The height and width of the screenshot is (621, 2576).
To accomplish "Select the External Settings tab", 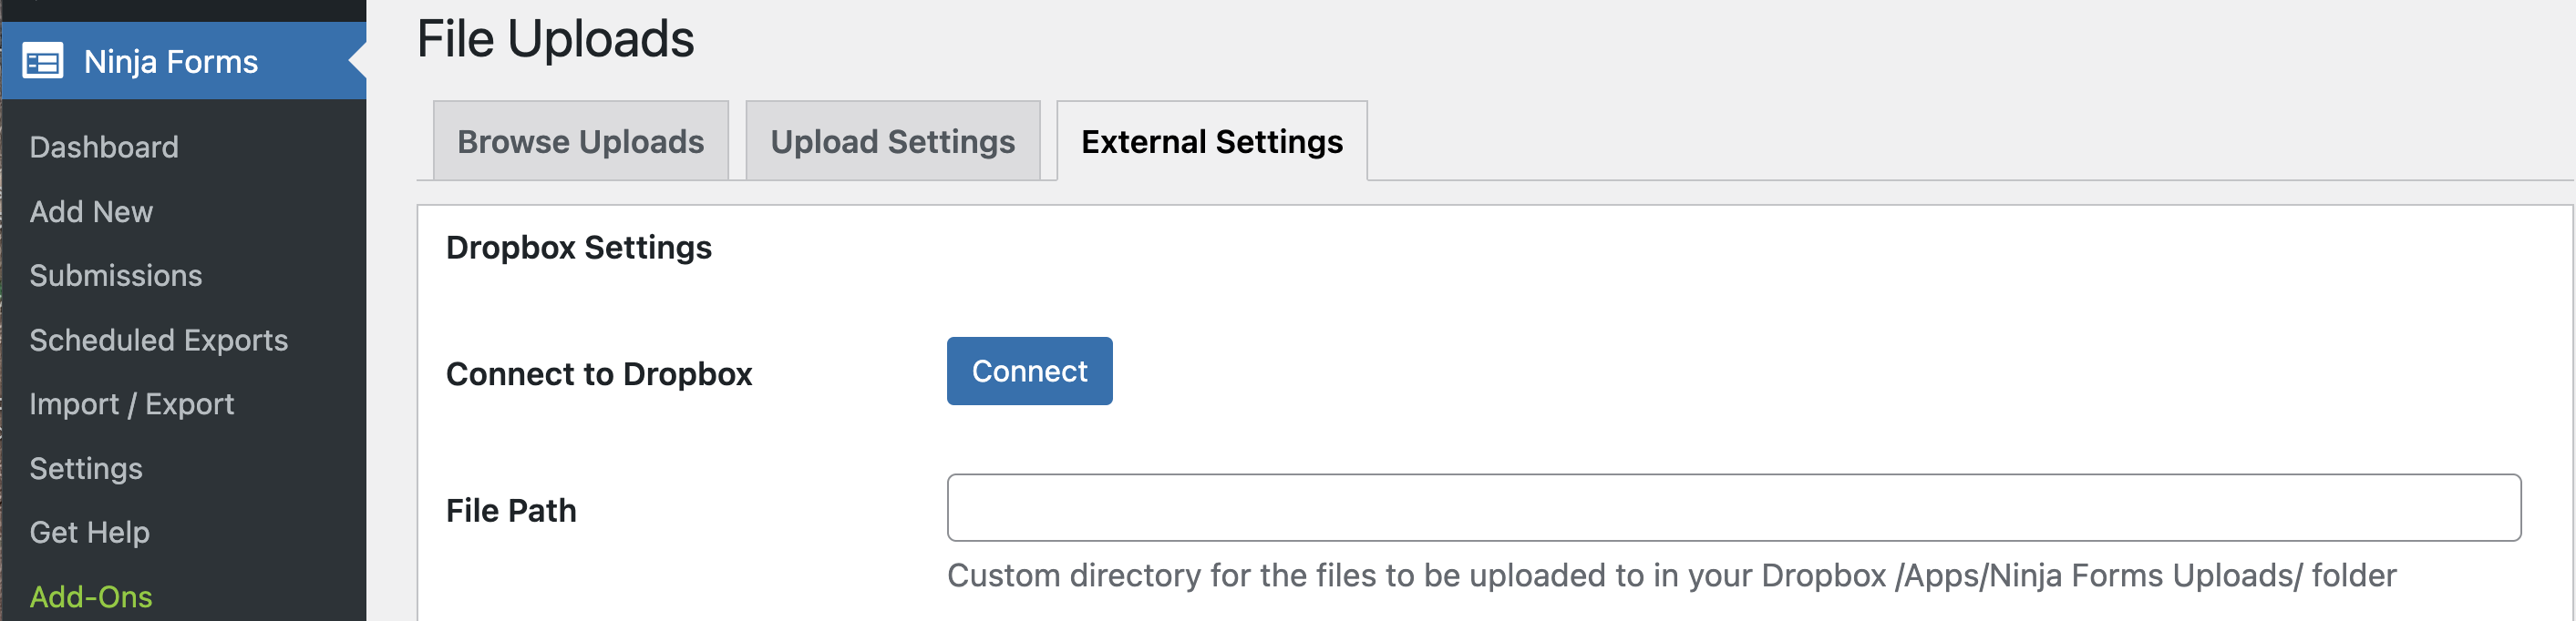I will click(1210, 141).
